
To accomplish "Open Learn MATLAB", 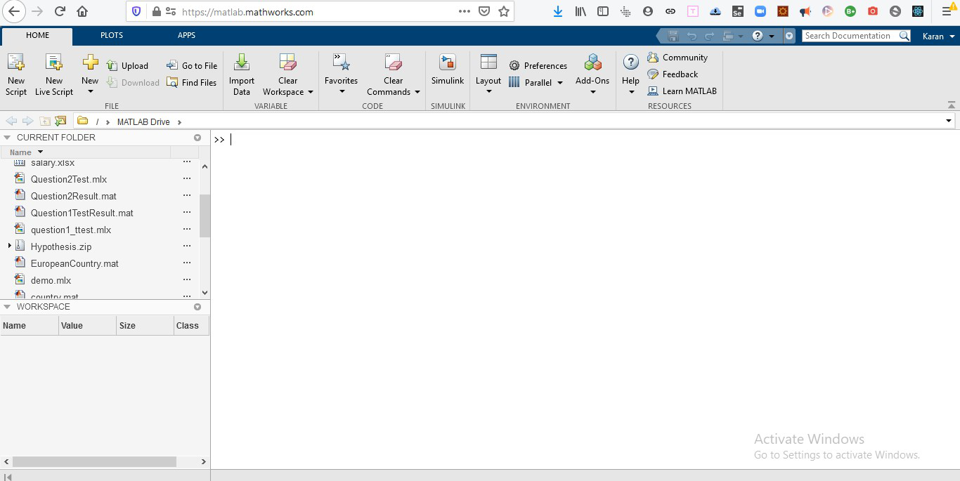I will point(682,91).
